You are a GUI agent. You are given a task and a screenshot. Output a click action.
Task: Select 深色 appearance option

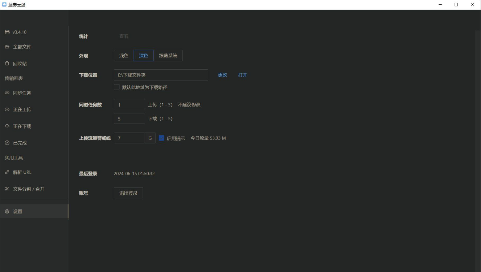click(144, 56)
